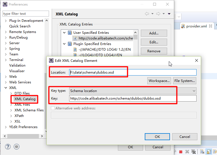The image size is (217, 155).
Task: Click Cancel in the Preferences window
Action: pos(158,147)
